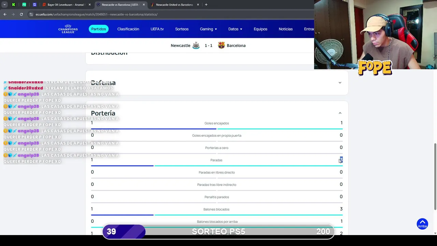Click the Barcelona club crest
This screenshot has width=437, height=246.
pos(221,45)
